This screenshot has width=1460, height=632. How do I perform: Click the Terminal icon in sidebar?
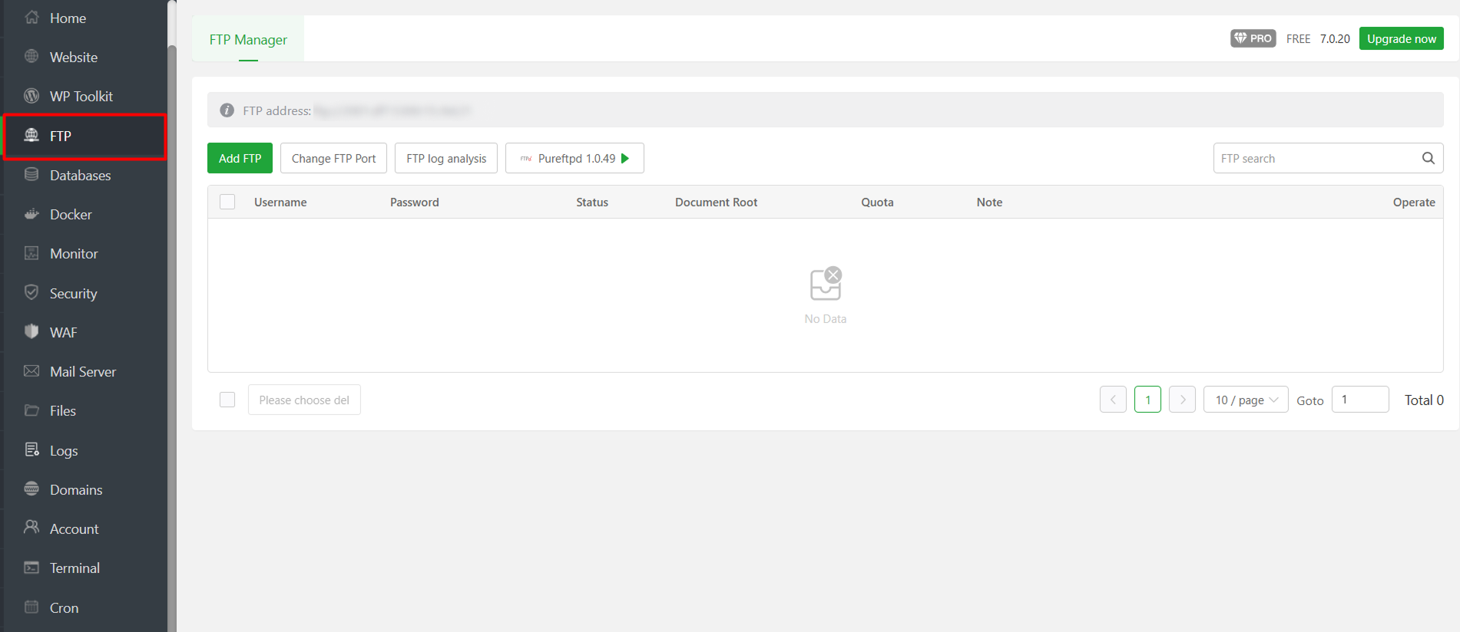[31, 568]
